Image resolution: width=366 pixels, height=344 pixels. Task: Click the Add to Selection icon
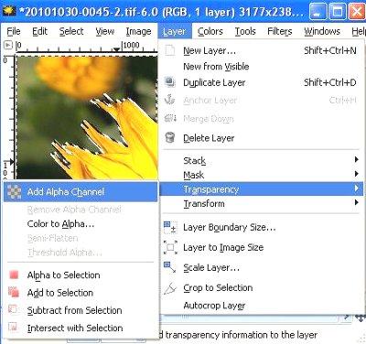[x=14, y=292]
